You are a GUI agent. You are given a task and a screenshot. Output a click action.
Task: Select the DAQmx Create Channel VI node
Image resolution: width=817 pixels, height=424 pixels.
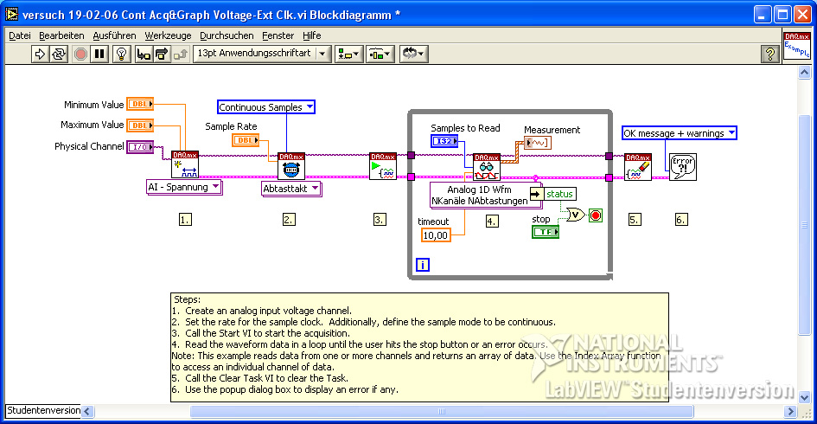pyautogui.click(x=184, y=164)
